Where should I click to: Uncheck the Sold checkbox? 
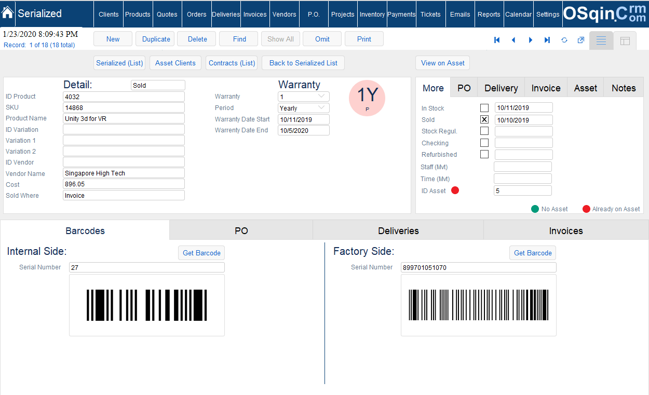[x=484, y=119]
